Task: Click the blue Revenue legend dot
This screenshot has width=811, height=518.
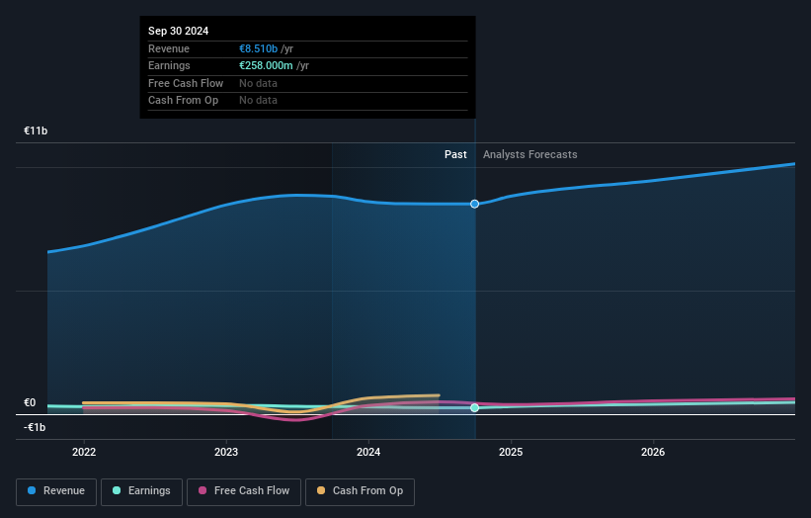Action: pyautogui.click(x=32, y=490)
